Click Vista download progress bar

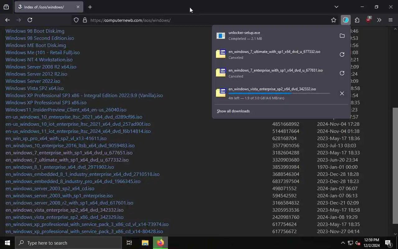coord(279,93)
